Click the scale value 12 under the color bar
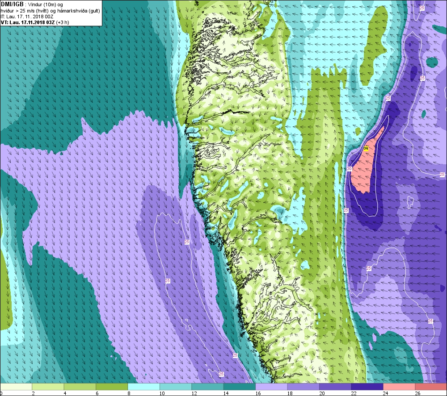 coord(194,393)
